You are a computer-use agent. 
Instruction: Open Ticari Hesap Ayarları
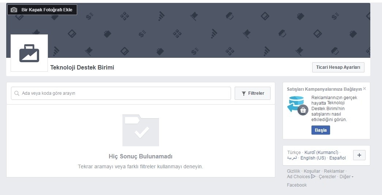point(338,67)
